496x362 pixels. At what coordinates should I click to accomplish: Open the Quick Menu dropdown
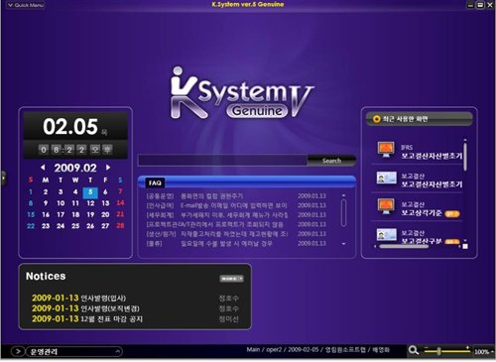[x=26, y=5]
